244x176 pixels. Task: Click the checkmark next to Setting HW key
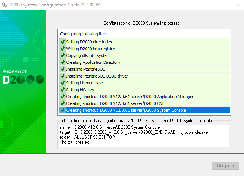(x=63, y=90)
